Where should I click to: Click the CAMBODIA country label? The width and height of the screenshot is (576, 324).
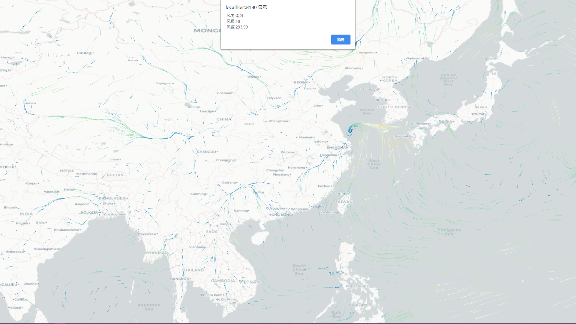click(223, 281)
